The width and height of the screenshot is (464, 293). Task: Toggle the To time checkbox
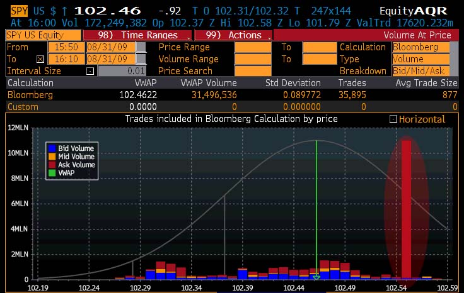click(x=40, y=59)
